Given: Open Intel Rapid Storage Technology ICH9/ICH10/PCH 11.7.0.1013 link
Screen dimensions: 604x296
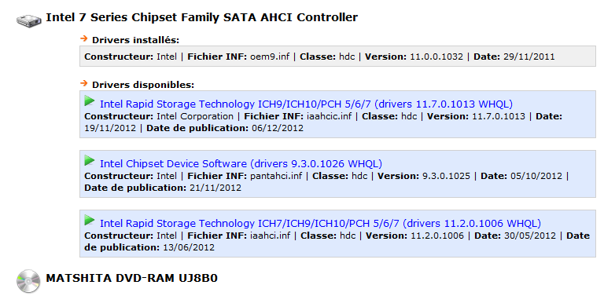Looking at the screenshot, I should pyautogui.click(x=306, y=104).
